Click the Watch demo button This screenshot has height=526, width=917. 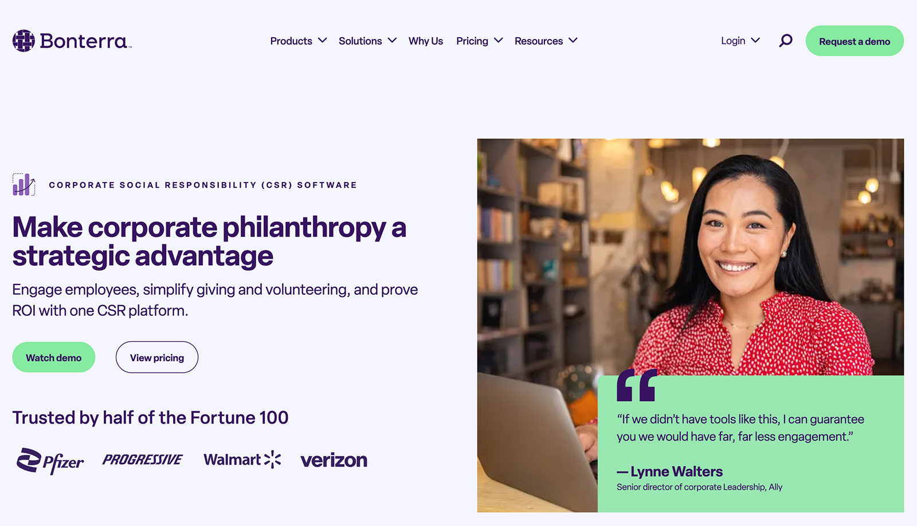[54, 357]
